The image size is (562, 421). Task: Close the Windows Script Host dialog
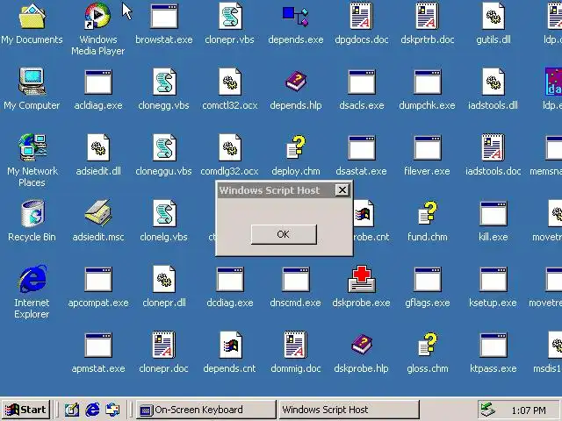point(342,189)
